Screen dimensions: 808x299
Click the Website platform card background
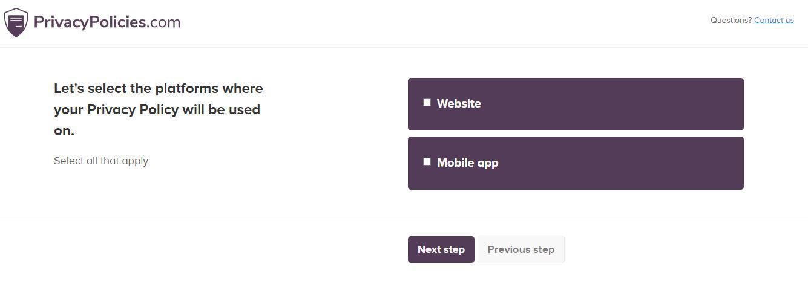point(576,104)
